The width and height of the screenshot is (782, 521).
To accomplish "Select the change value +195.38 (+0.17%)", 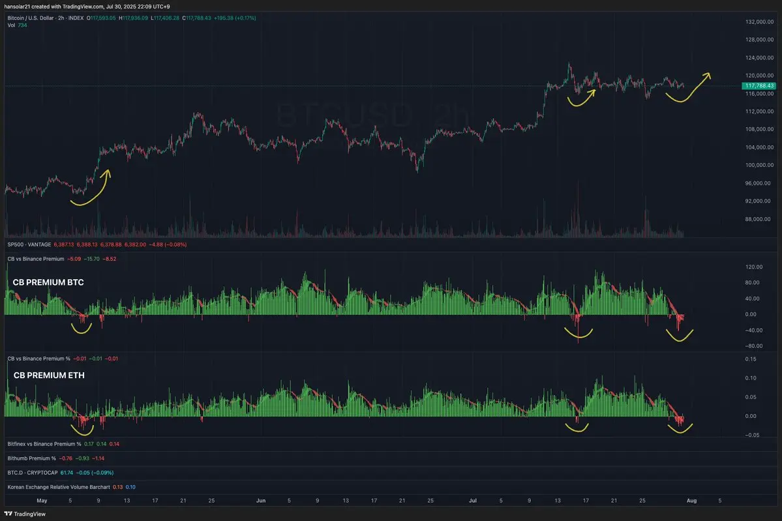I will pyautogui.click(x=235, y=18).
